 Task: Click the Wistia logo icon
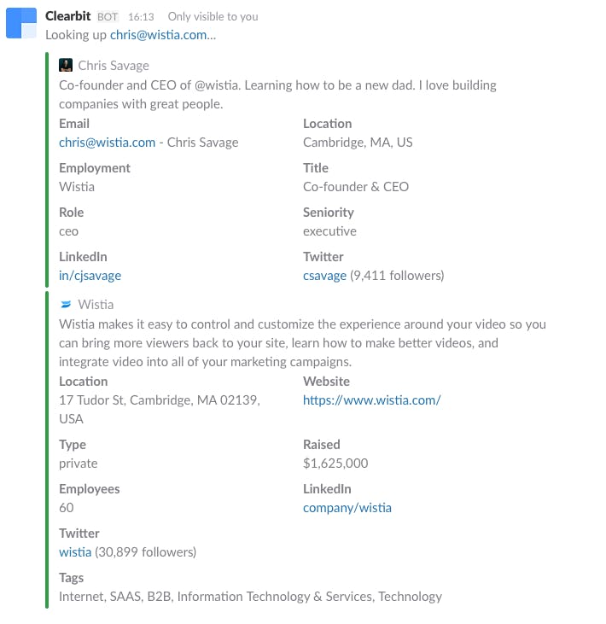point(66,304)
